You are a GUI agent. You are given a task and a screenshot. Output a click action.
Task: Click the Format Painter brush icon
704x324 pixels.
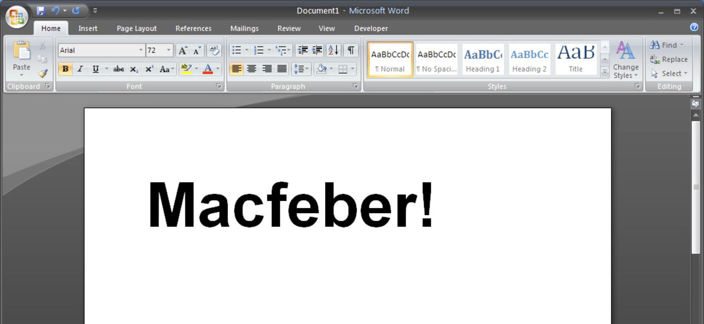click(42, 73)
